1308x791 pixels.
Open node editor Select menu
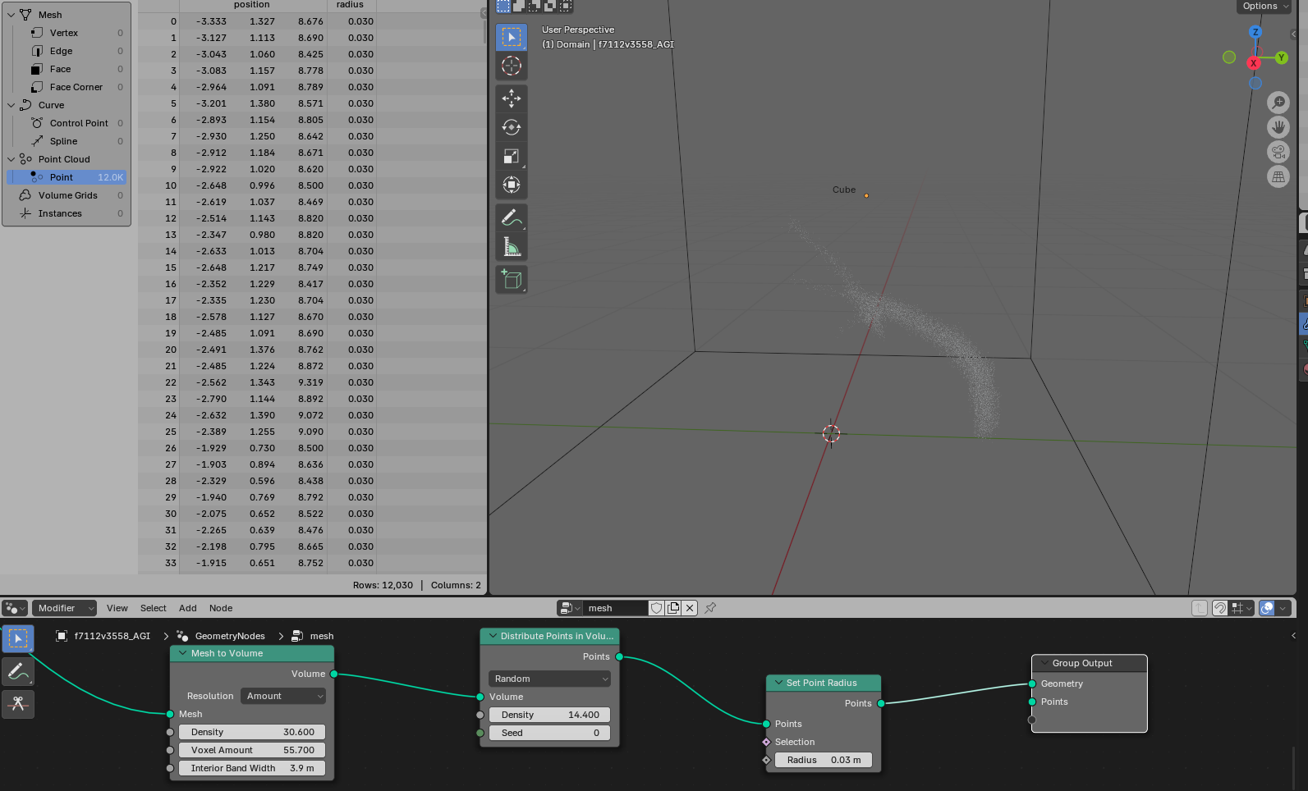(x=154, y=608)
